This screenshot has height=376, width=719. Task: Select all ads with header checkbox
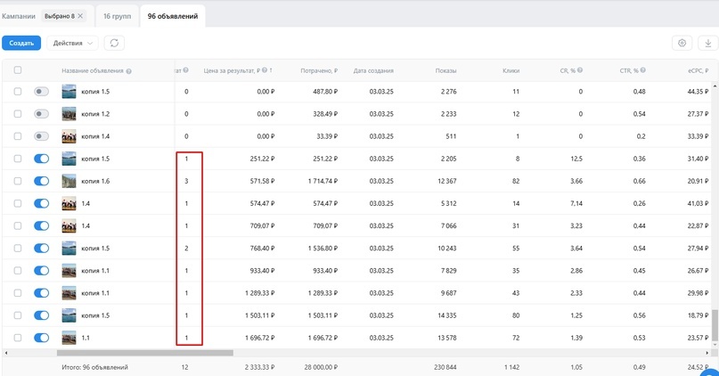point(18,70)
